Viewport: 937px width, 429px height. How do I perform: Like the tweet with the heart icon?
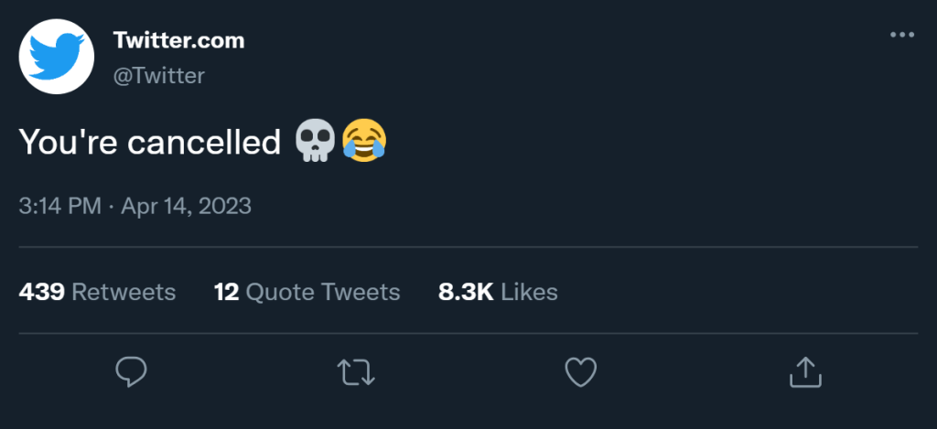(580, 371)
